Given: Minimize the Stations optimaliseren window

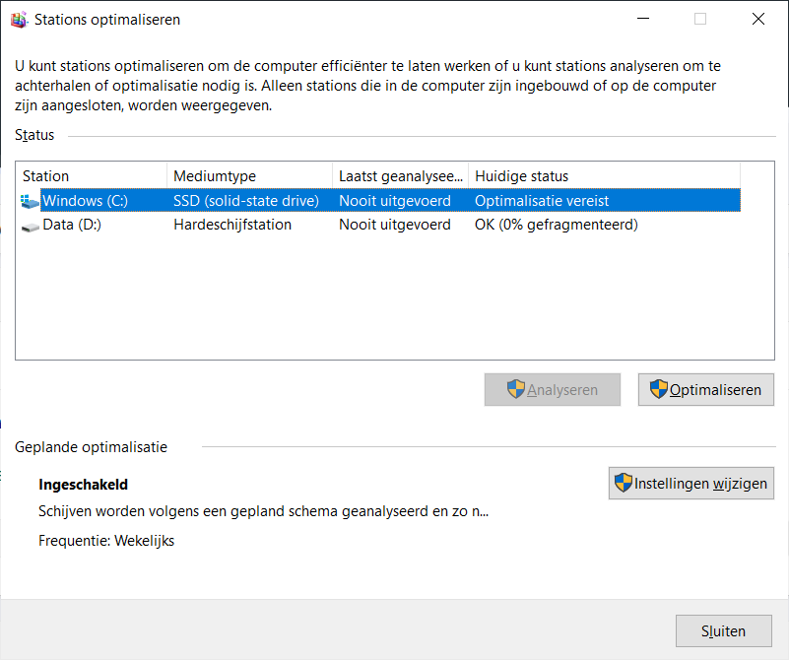Looking at the screenshot, I should pos(643,19).
